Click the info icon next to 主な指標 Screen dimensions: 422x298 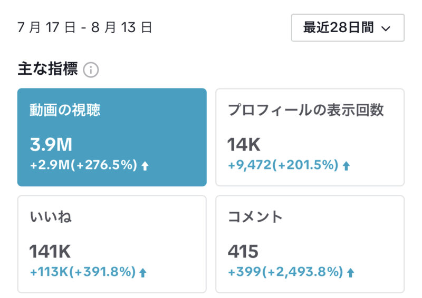(x=91, y=70)
